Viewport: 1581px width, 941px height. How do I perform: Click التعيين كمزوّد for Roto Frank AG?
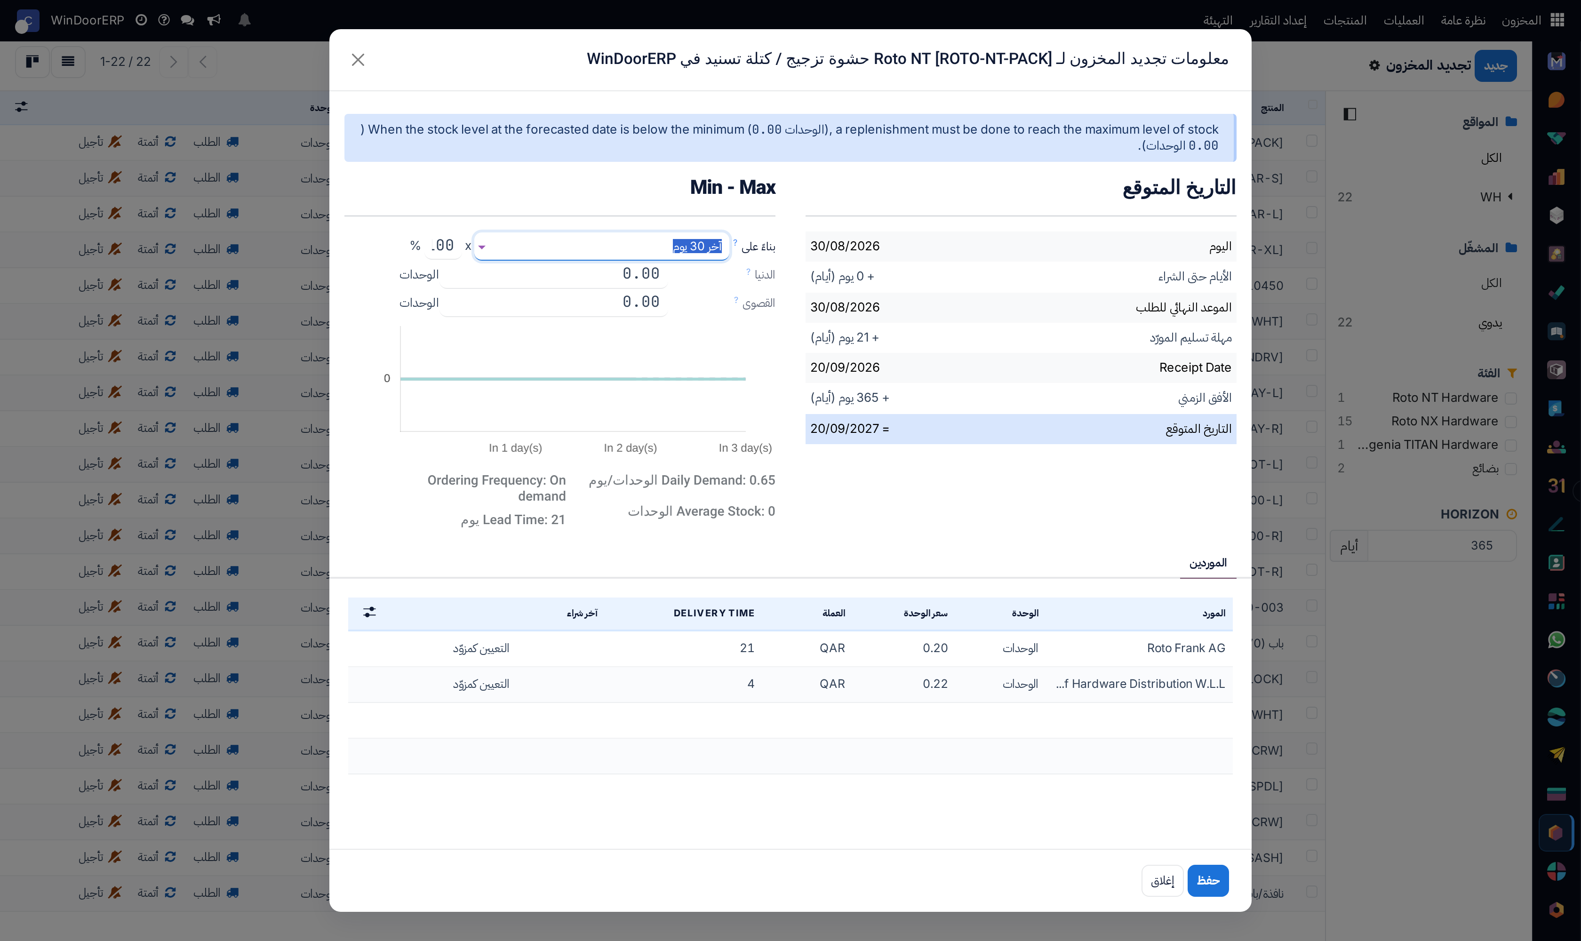481,648
